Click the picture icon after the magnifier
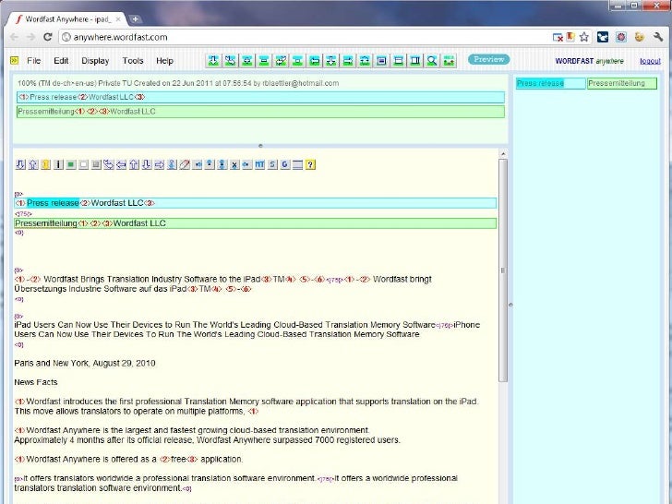The image size is (672, 504). click(x=449, y=61)
